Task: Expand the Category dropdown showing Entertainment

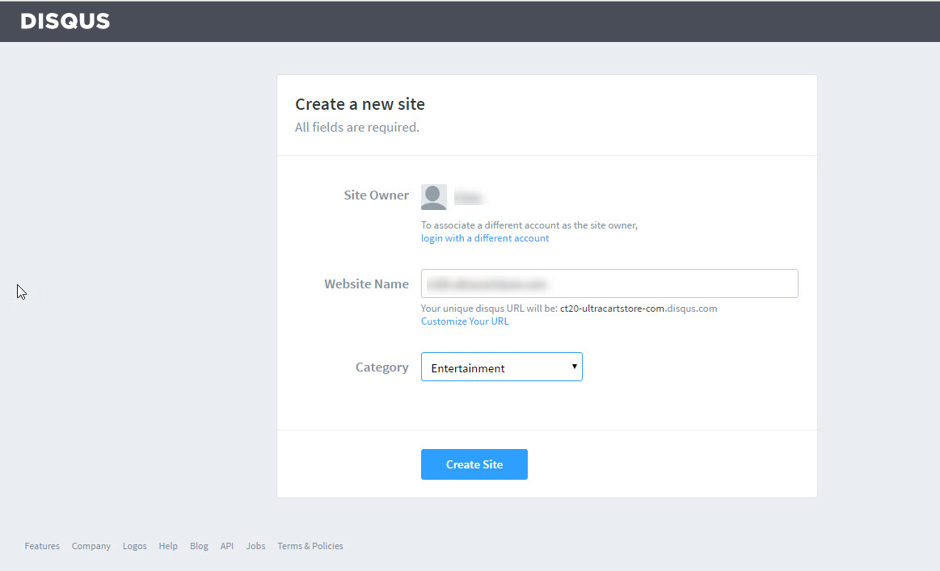Action: coord(501,367)
